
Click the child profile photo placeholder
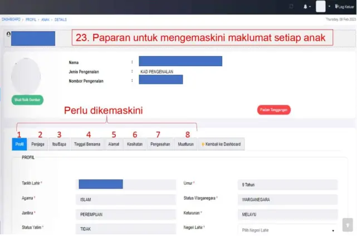[26, 76]
